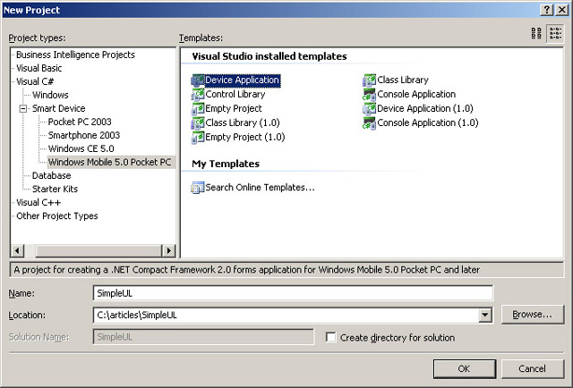Select Windows CE 5.0 project type

(81, 149)
